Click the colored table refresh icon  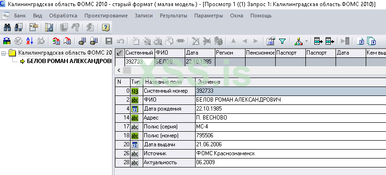pyautogui.click(x=7, y=41)
